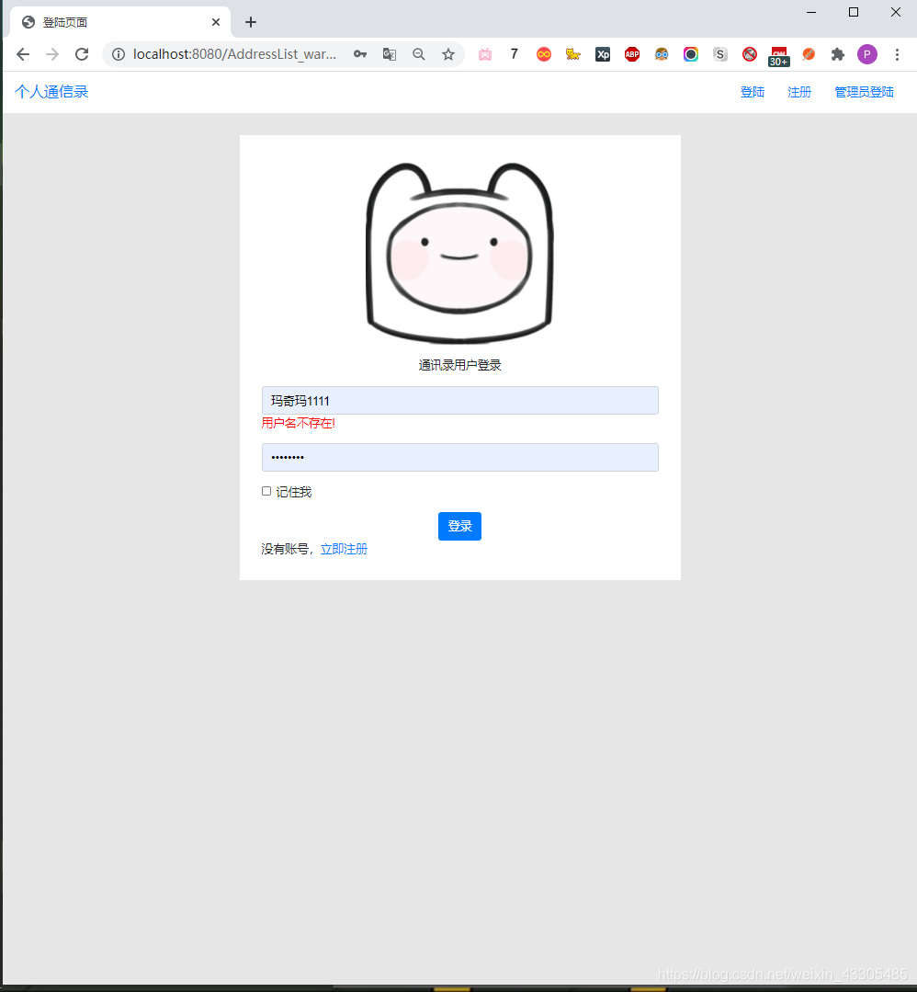Click the extension icon with glasses face

662,54
